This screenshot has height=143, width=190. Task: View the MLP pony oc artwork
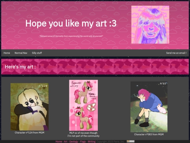[83, 105]
